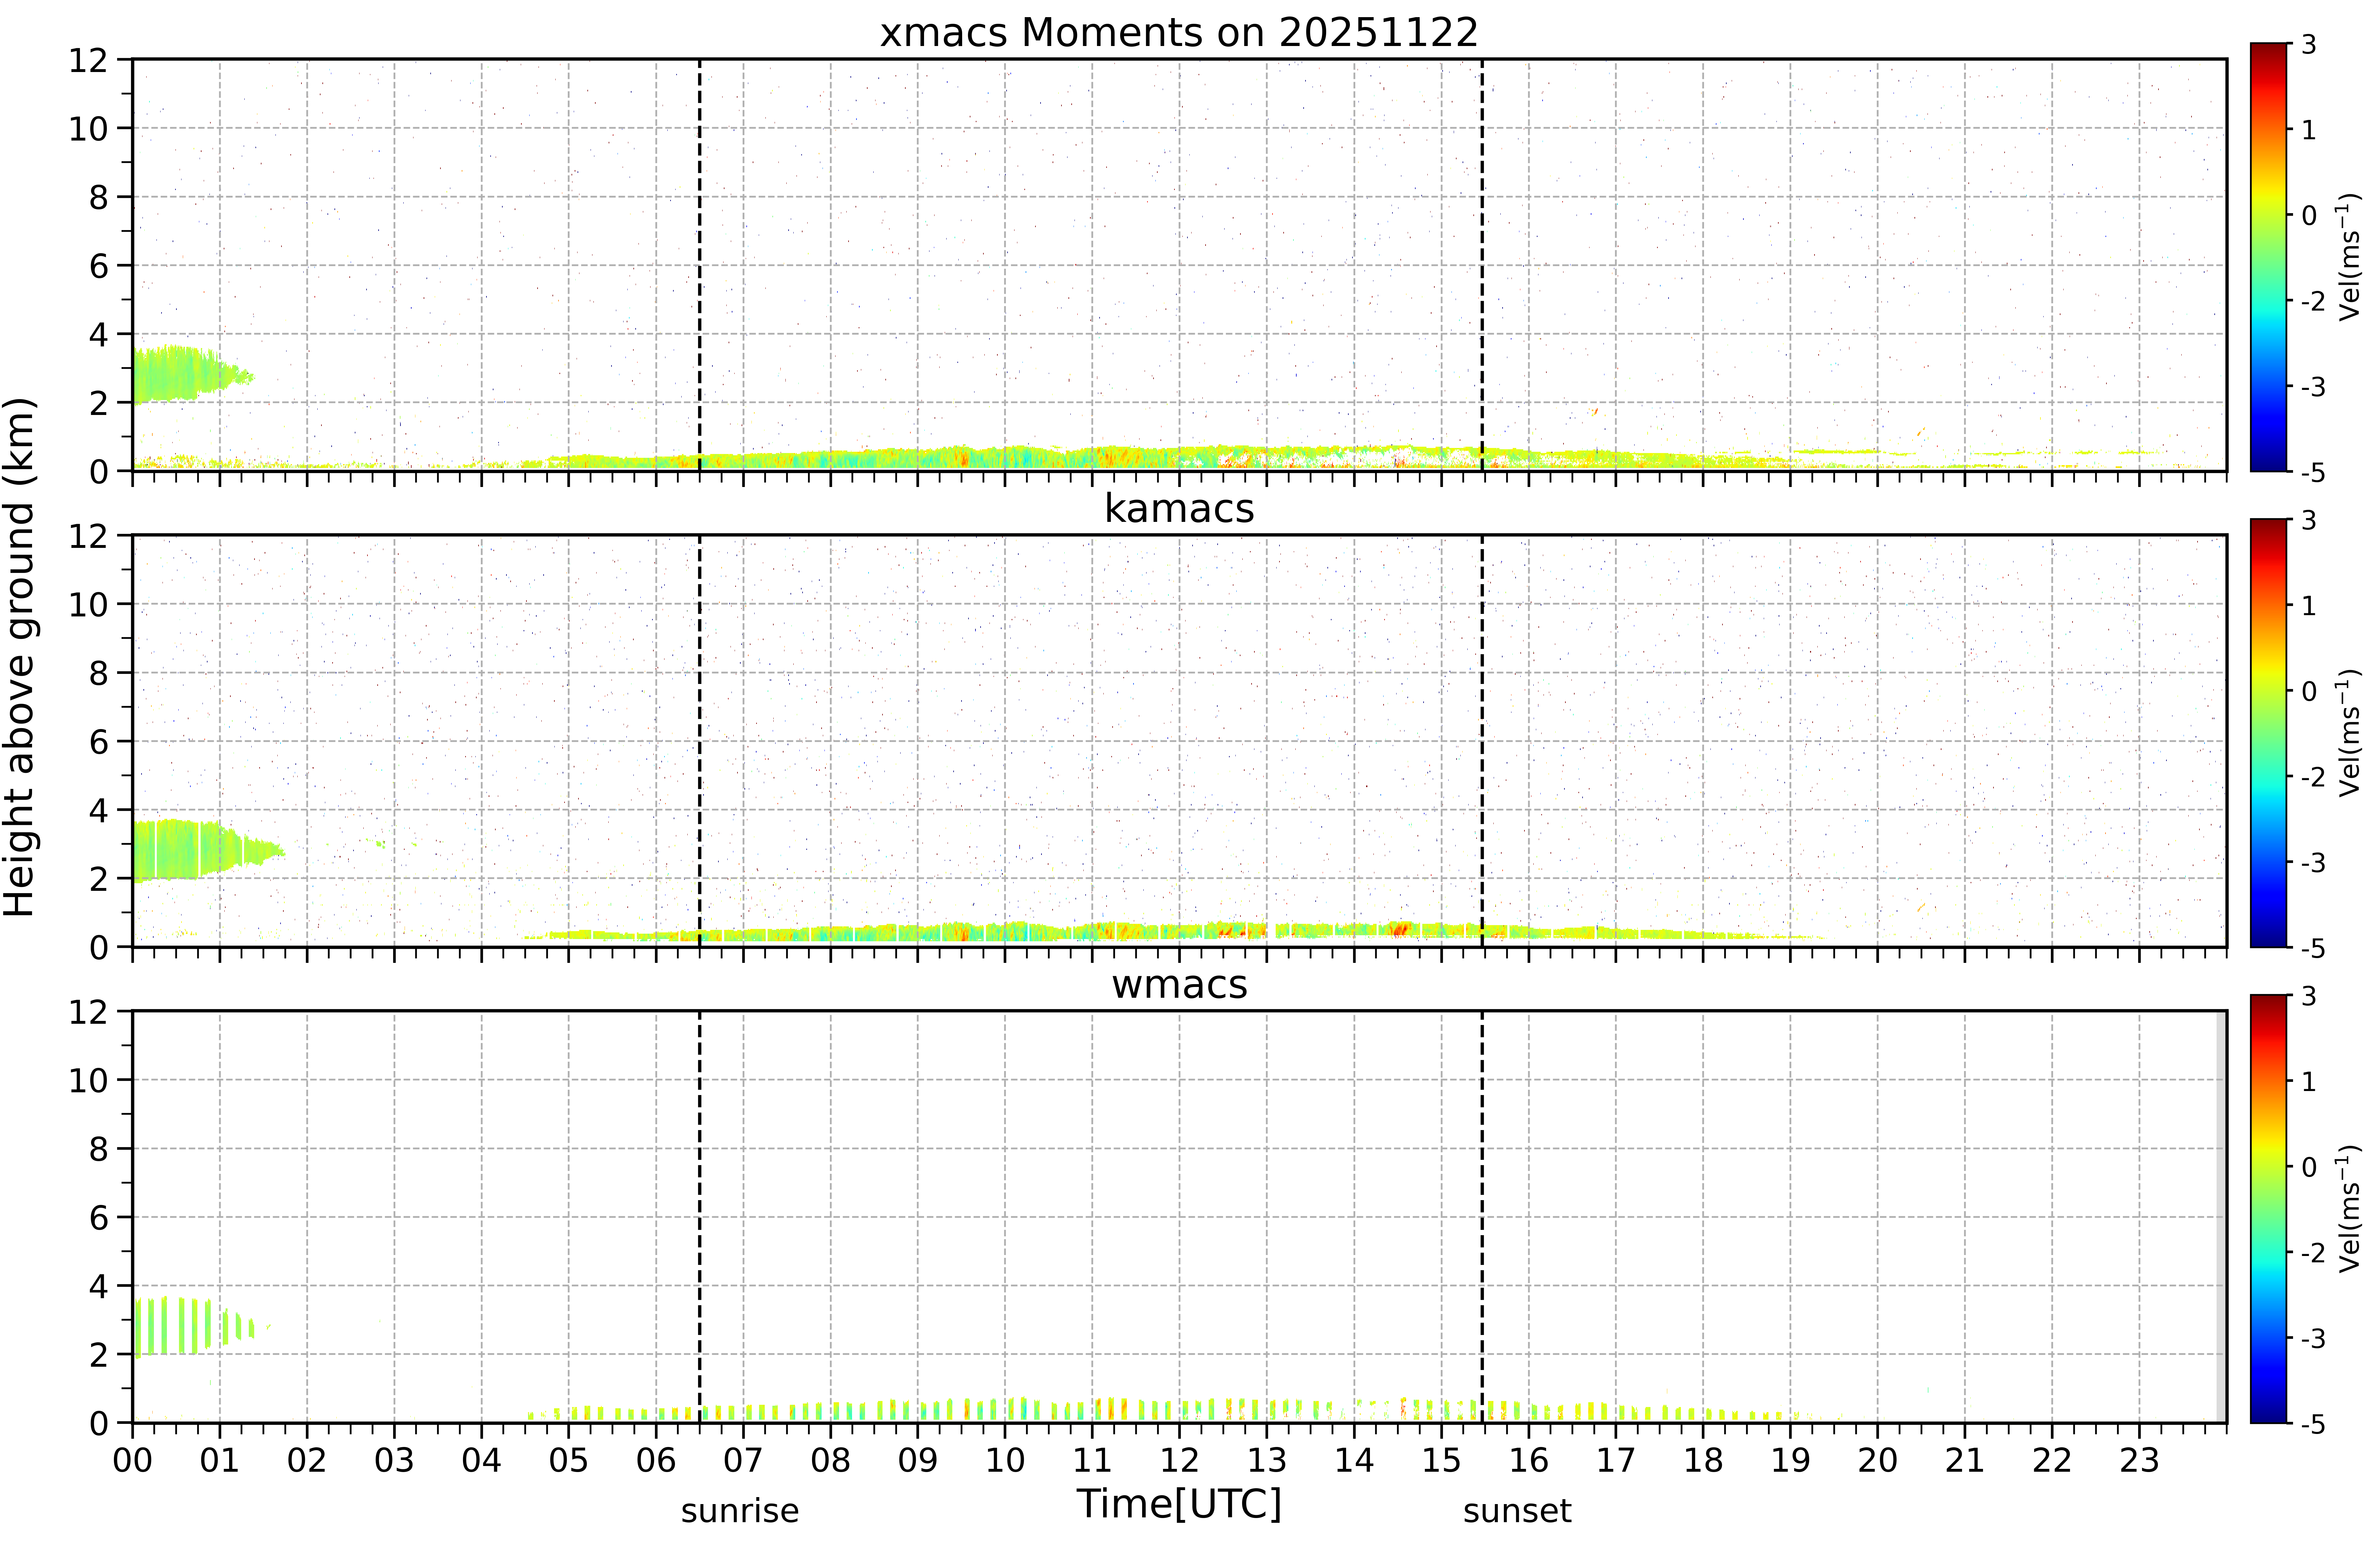This screenshot has width=2380, height=1545.
Task: Click the '10' height tick in xmacs panel
Action: (88, 129)
